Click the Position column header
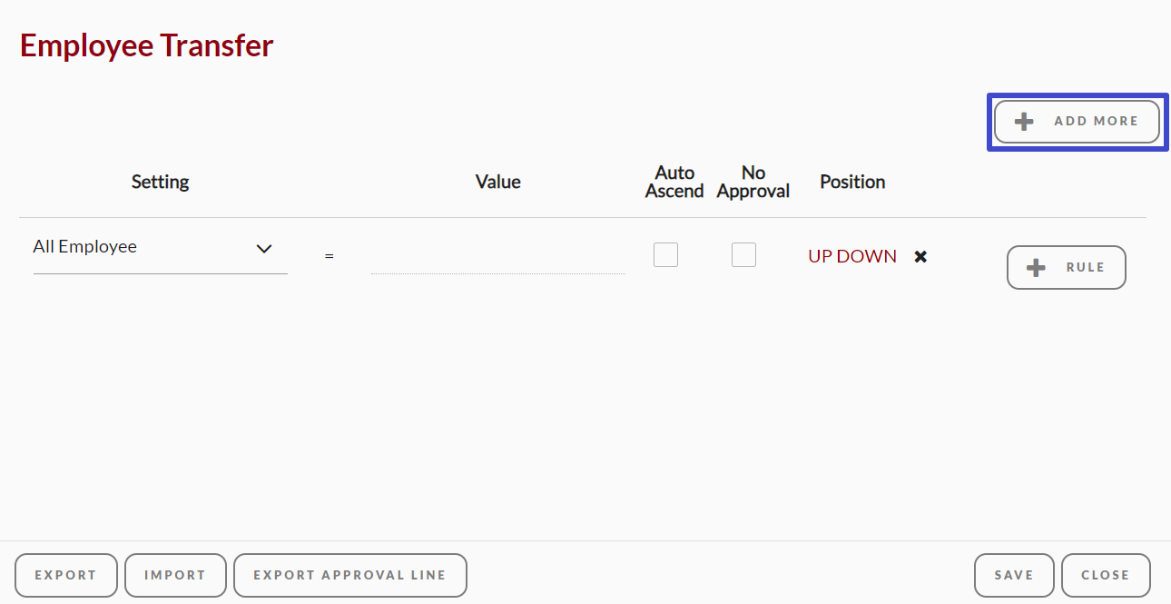1171x604 pixels. pyautogui.click(x=852, y=182)
